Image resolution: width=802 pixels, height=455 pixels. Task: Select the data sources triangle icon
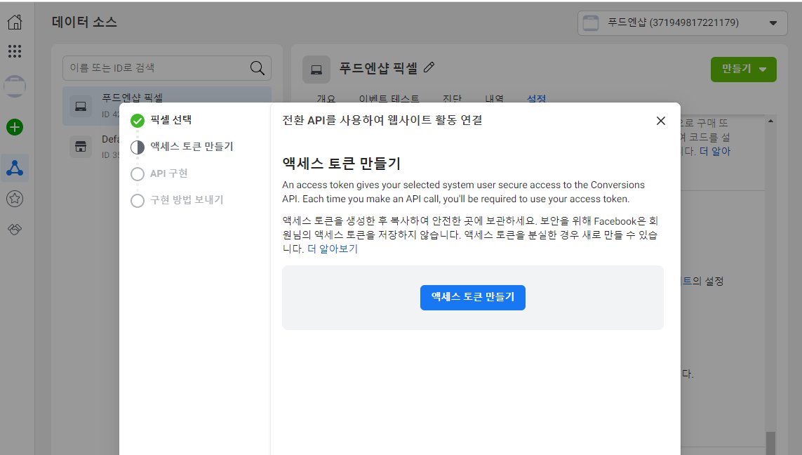(x=15, y=168)
